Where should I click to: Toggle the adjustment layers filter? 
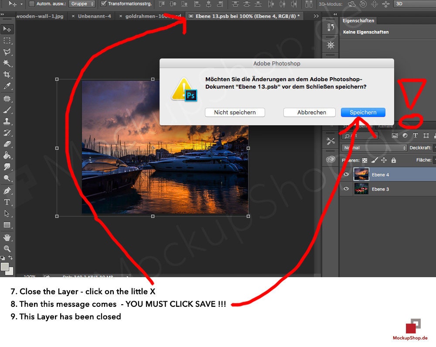coord(405,135)
